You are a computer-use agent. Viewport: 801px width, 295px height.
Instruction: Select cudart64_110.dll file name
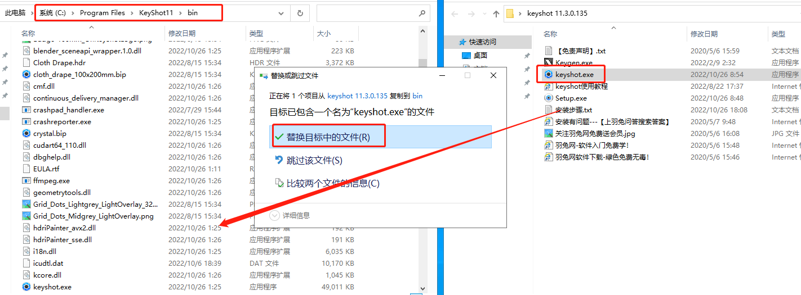point(60,145)
